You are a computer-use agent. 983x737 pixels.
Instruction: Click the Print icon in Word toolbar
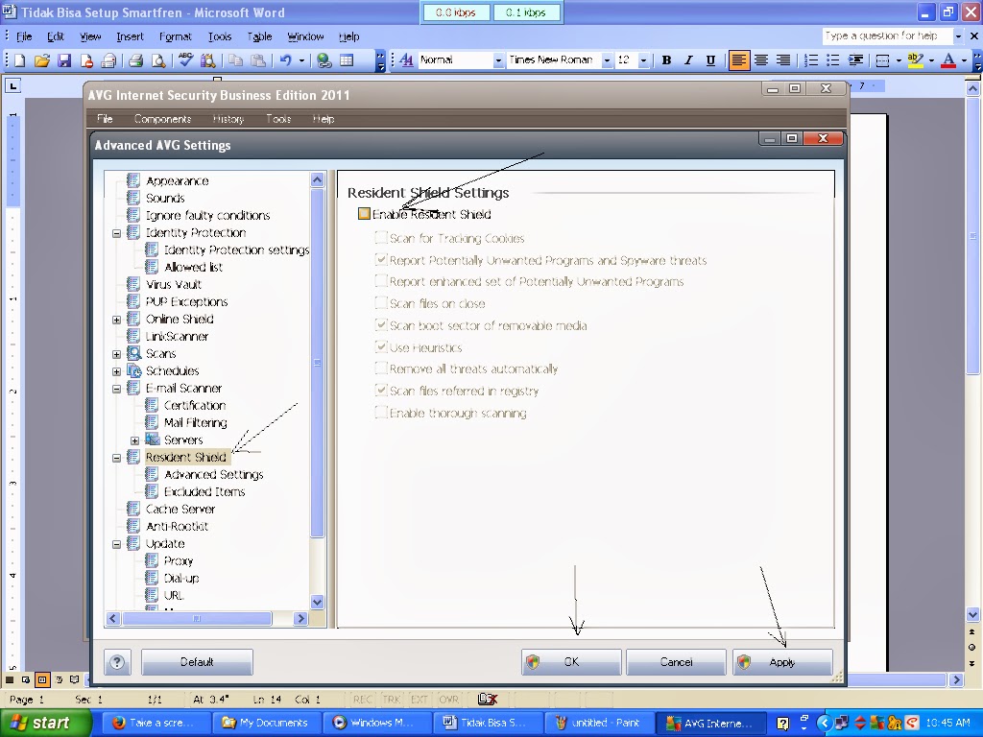coord(135,60)
